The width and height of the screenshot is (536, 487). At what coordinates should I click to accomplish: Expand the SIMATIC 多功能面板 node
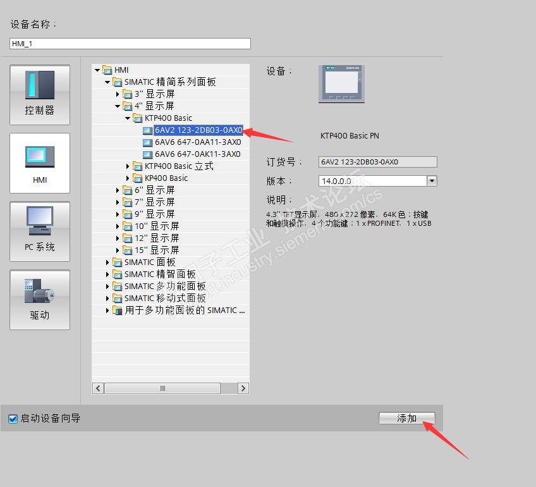pos(107,287)
